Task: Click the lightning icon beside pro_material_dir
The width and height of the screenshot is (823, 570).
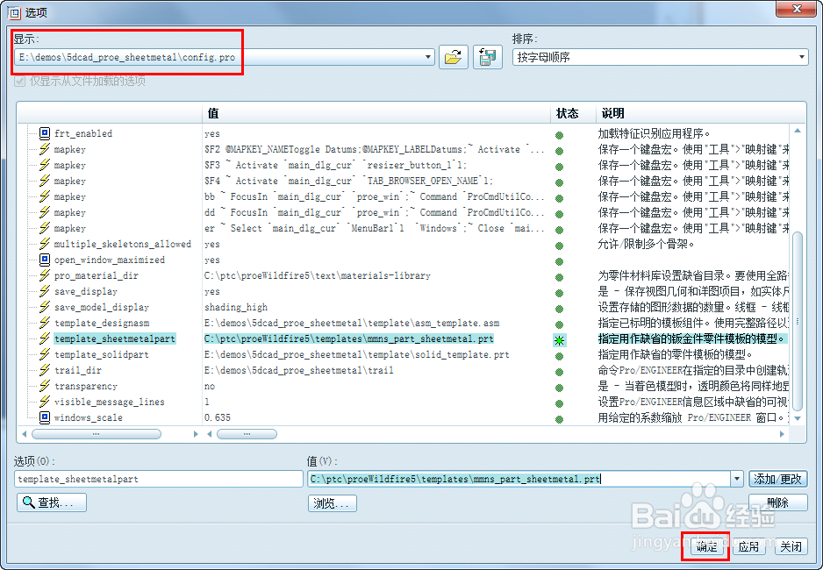Action: click(45, 275)
